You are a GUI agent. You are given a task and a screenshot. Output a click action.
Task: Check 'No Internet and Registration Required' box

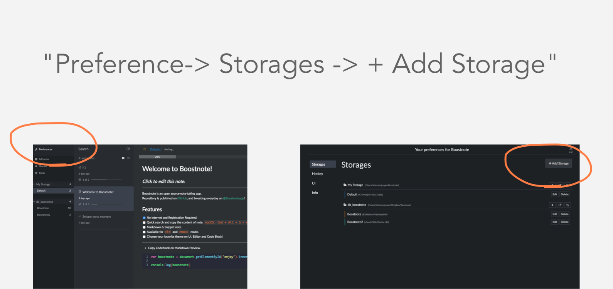pos(144,218)
